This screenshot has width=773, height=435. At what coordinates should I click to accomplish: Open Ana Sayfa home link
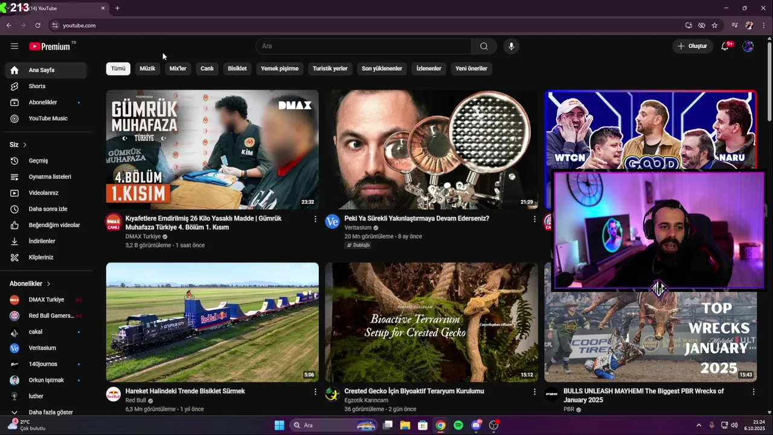(x=46, y=70)
